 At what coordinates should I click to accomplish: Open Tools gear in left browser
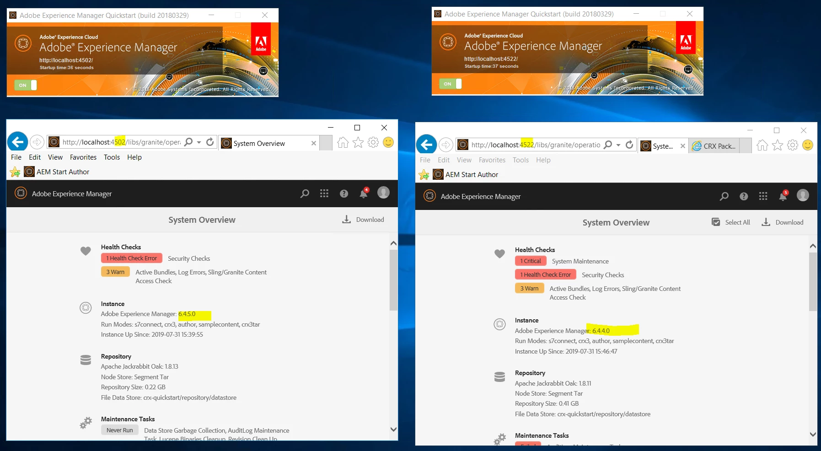(373, 143)
